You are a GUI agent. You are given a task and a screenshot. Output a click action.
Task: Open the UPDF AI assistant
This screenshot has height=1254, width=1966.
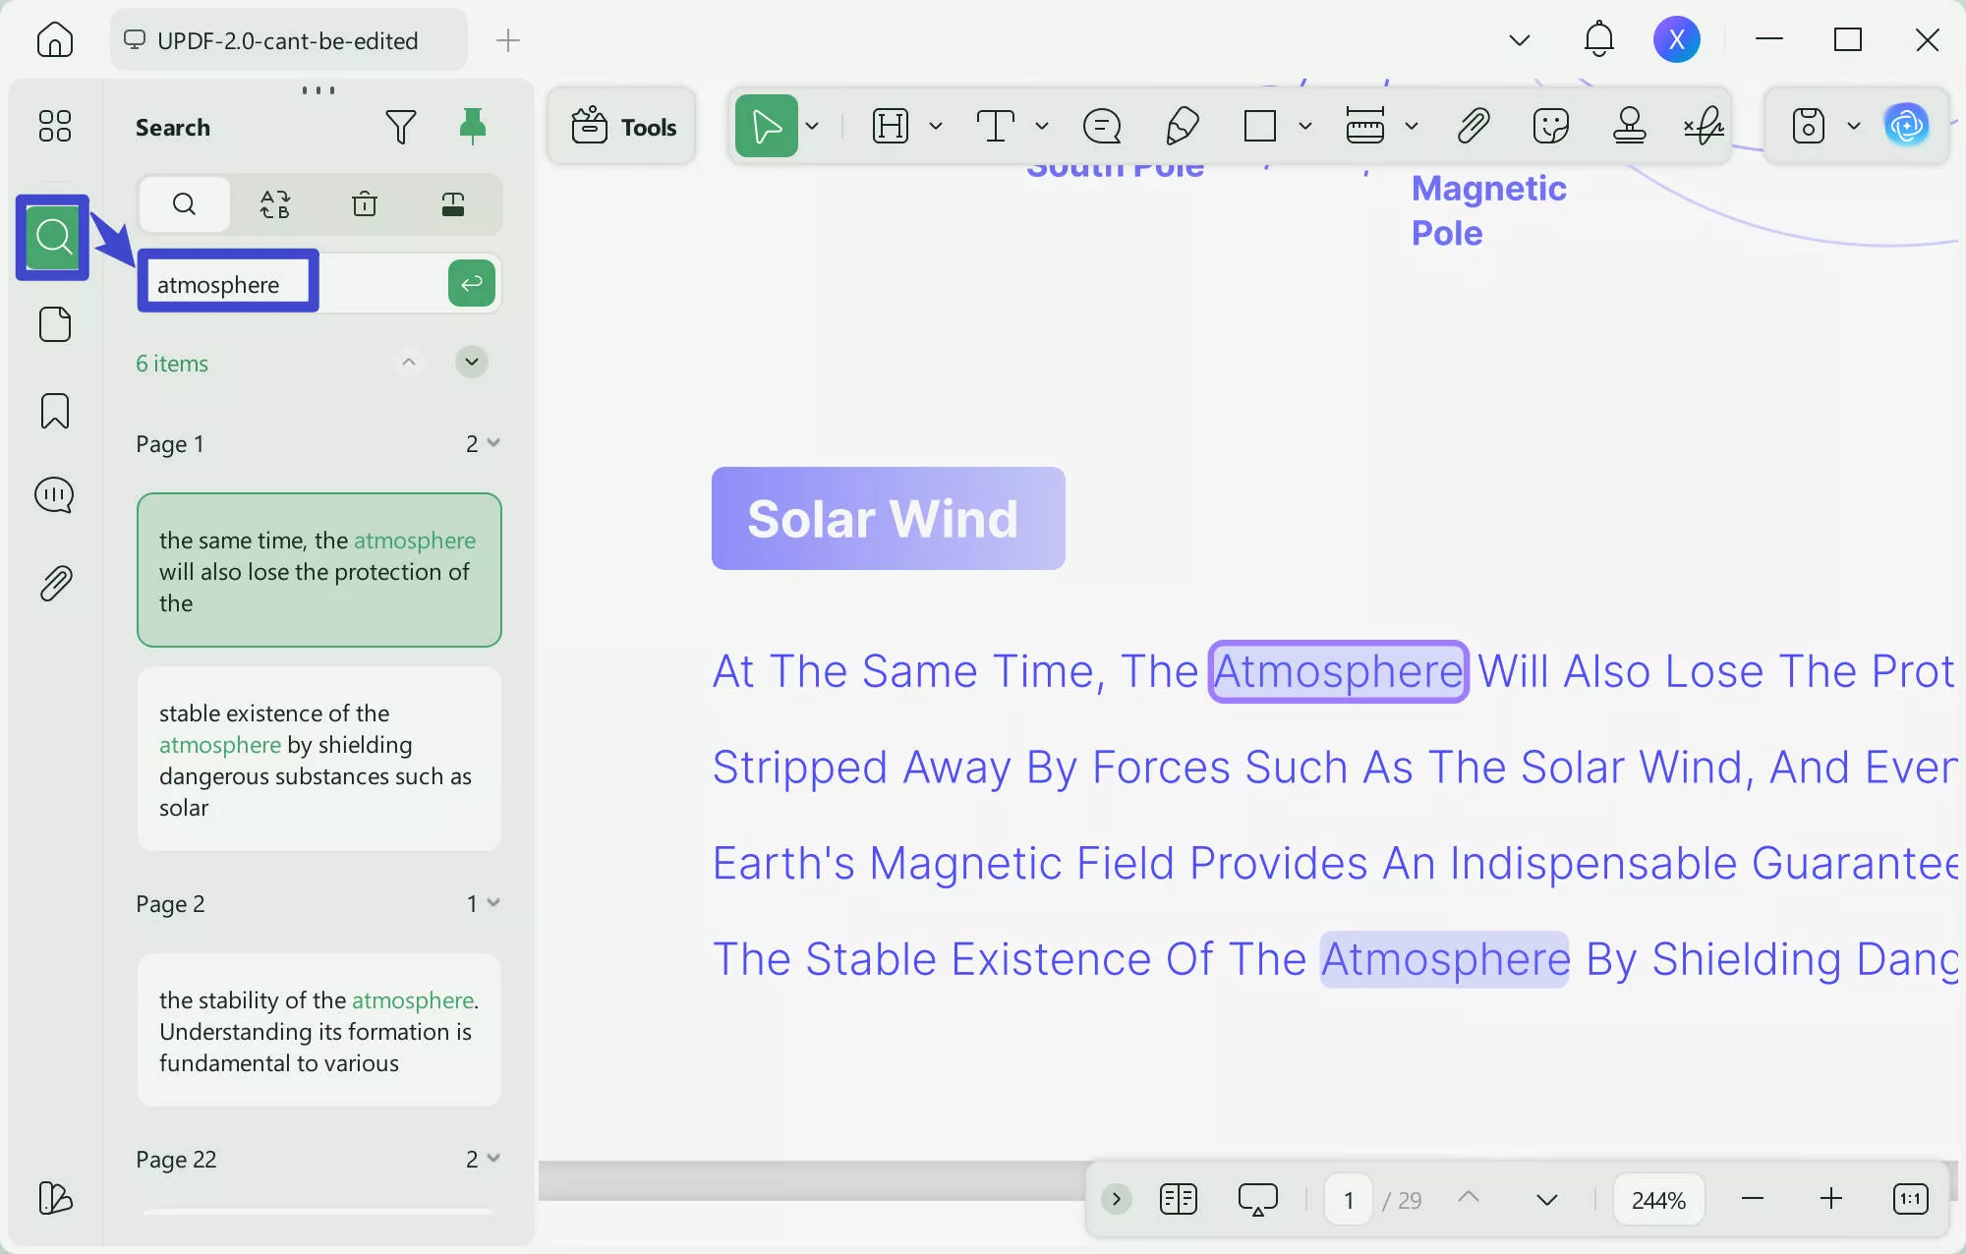1908,126
